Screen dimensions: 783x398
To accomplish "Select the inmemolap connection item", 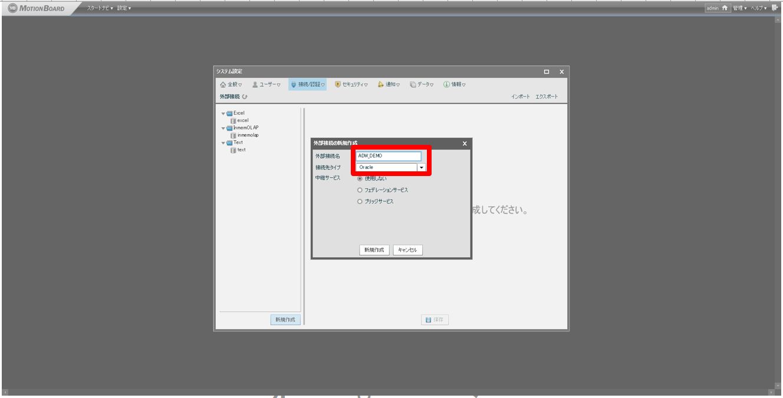I will (x=248, y=135).
